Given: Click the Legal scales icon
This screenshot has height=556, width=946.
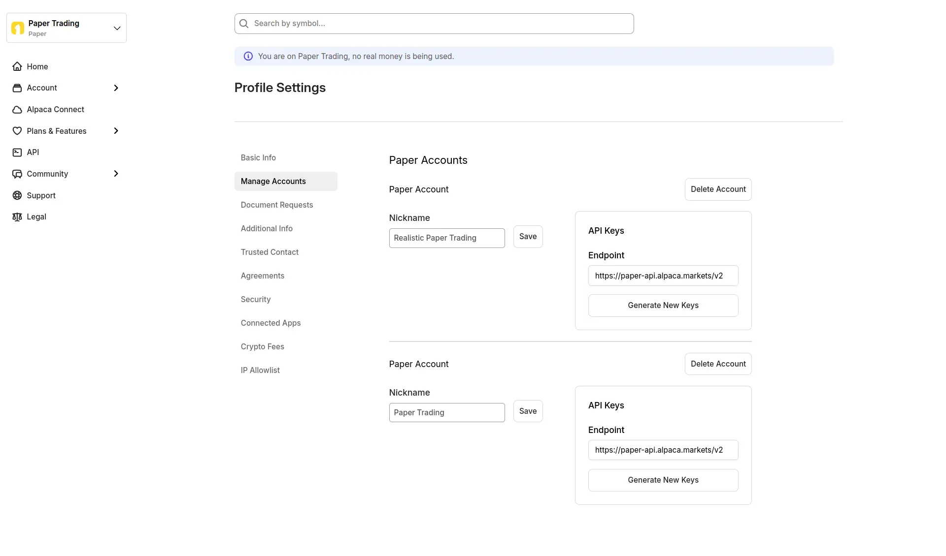Looking at the screenshot, I should click(17, 217).
